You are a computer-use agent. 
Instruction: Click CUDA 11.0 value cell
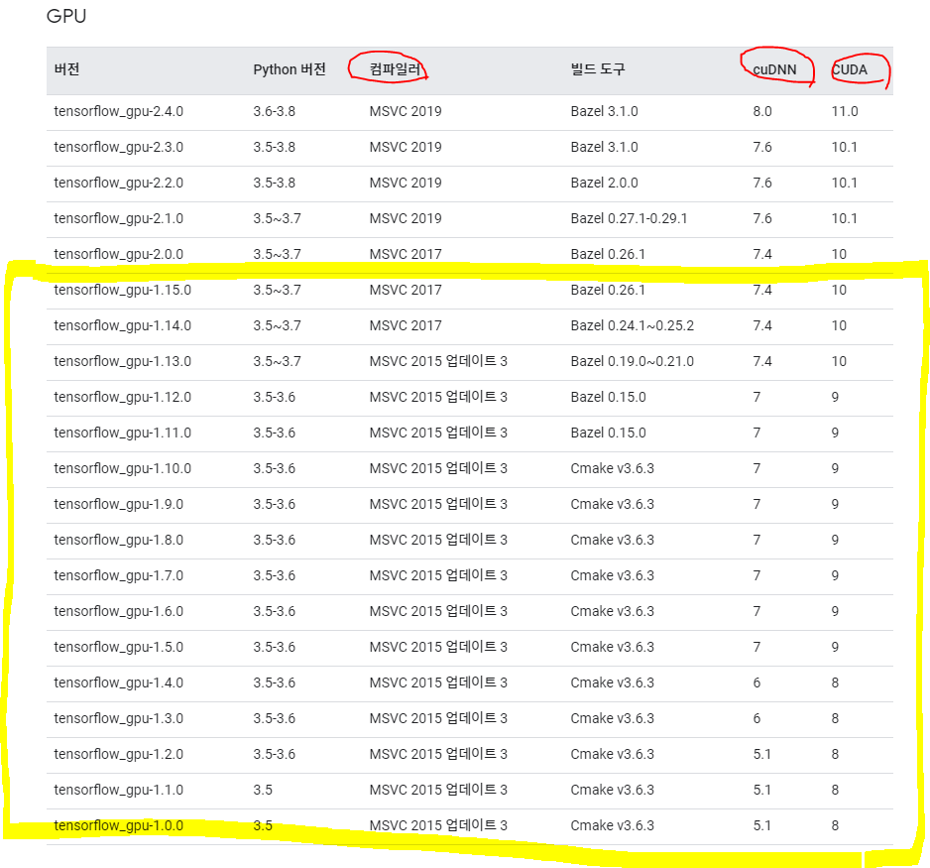pos(845,111)
